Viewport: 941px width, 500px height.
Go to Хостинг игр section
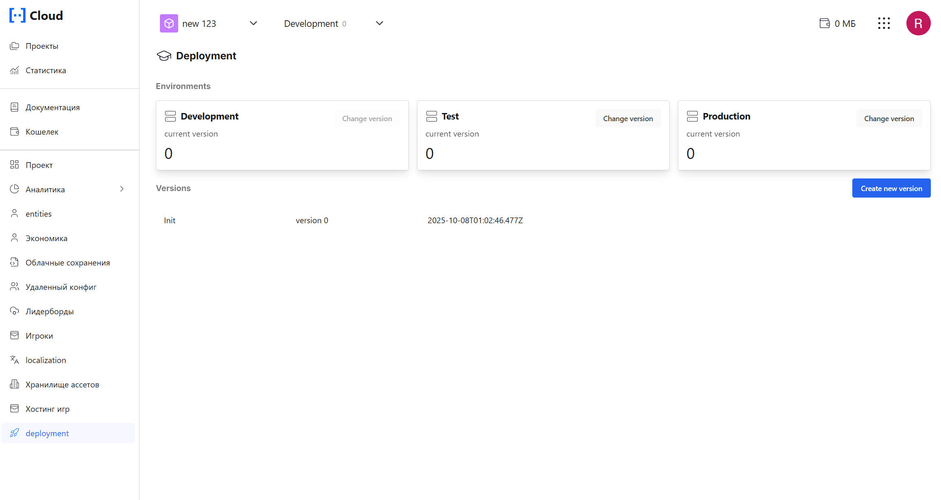click(47, 409)
